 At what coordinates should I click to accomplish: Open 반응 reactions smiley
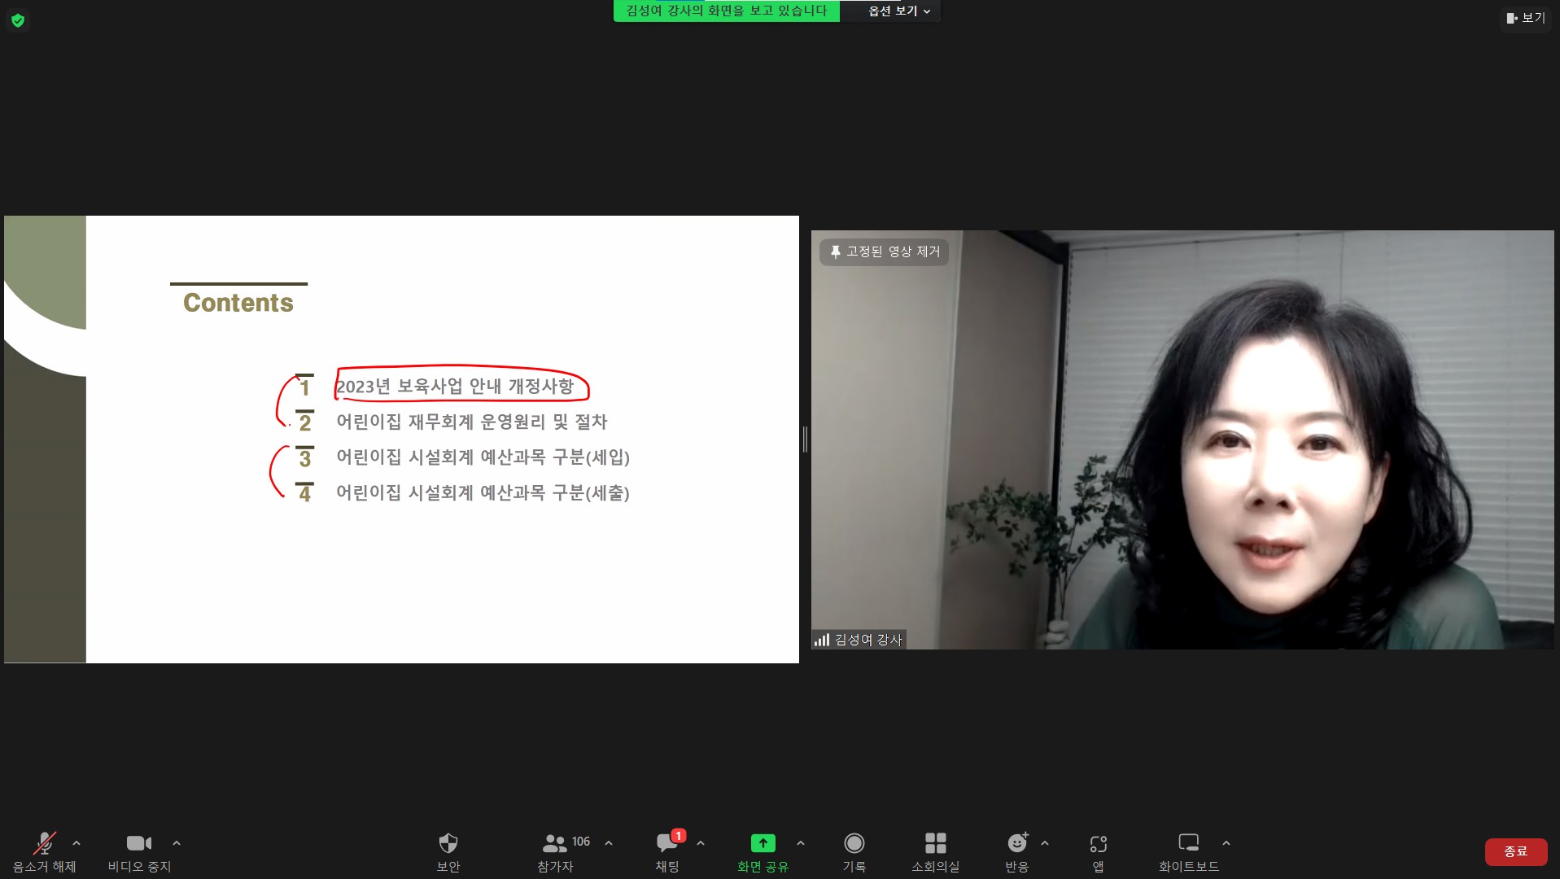pos(1017,851)
